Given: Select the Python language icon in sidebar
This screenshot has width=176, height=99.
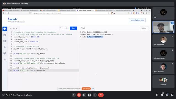Looking at the screenshot, I should tap(5, 29).
